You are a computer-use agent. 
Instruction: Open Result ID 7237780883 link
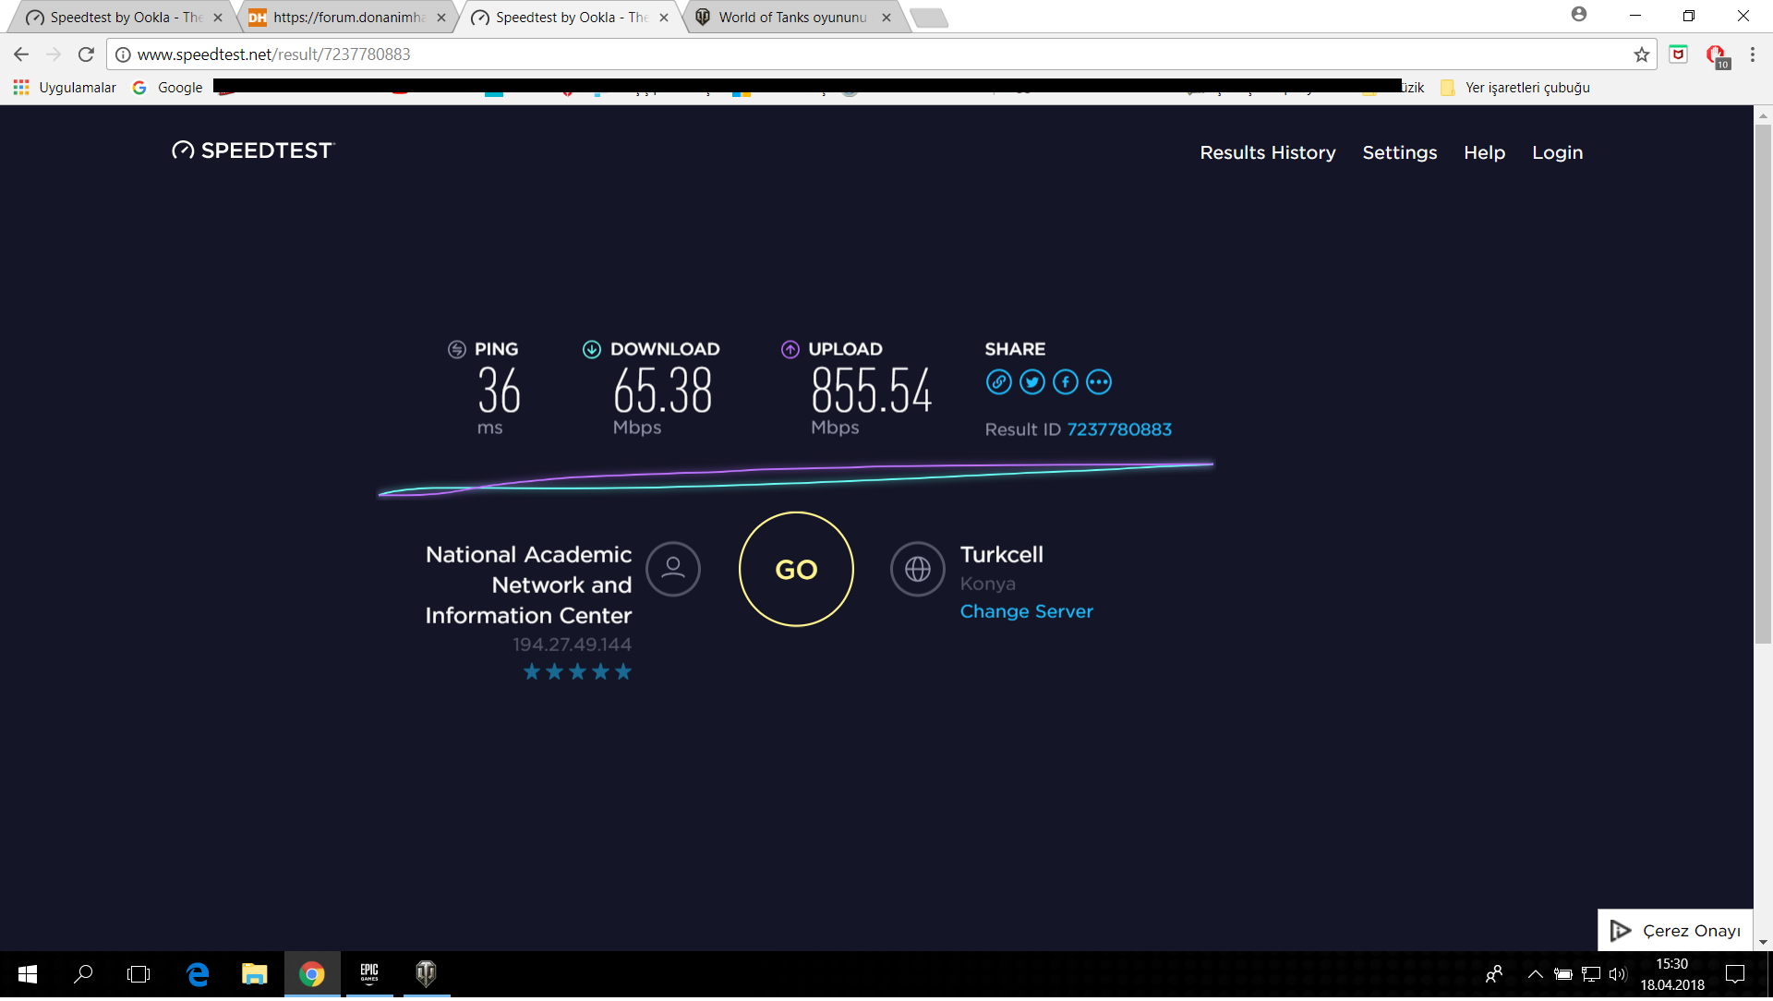coord(1119,429)
